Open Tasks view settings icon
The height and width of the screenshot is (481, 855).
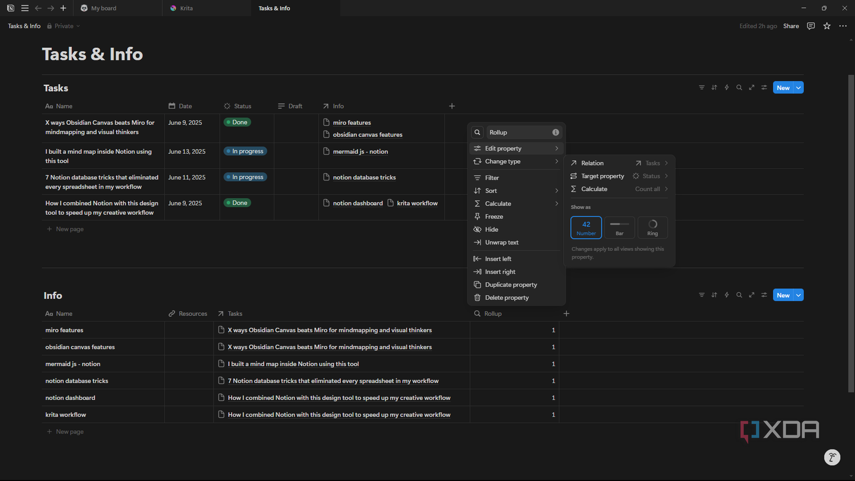coord(764,88)
